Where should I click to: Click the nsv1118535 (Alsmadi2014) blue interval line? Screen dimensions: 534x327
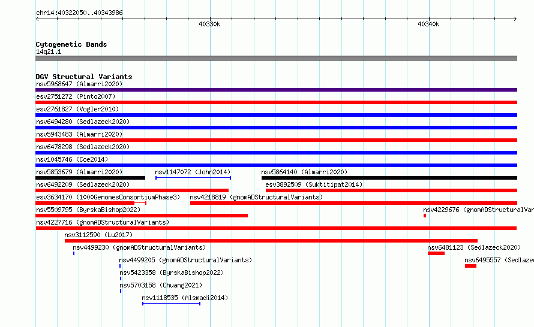(x=172, y=304)
